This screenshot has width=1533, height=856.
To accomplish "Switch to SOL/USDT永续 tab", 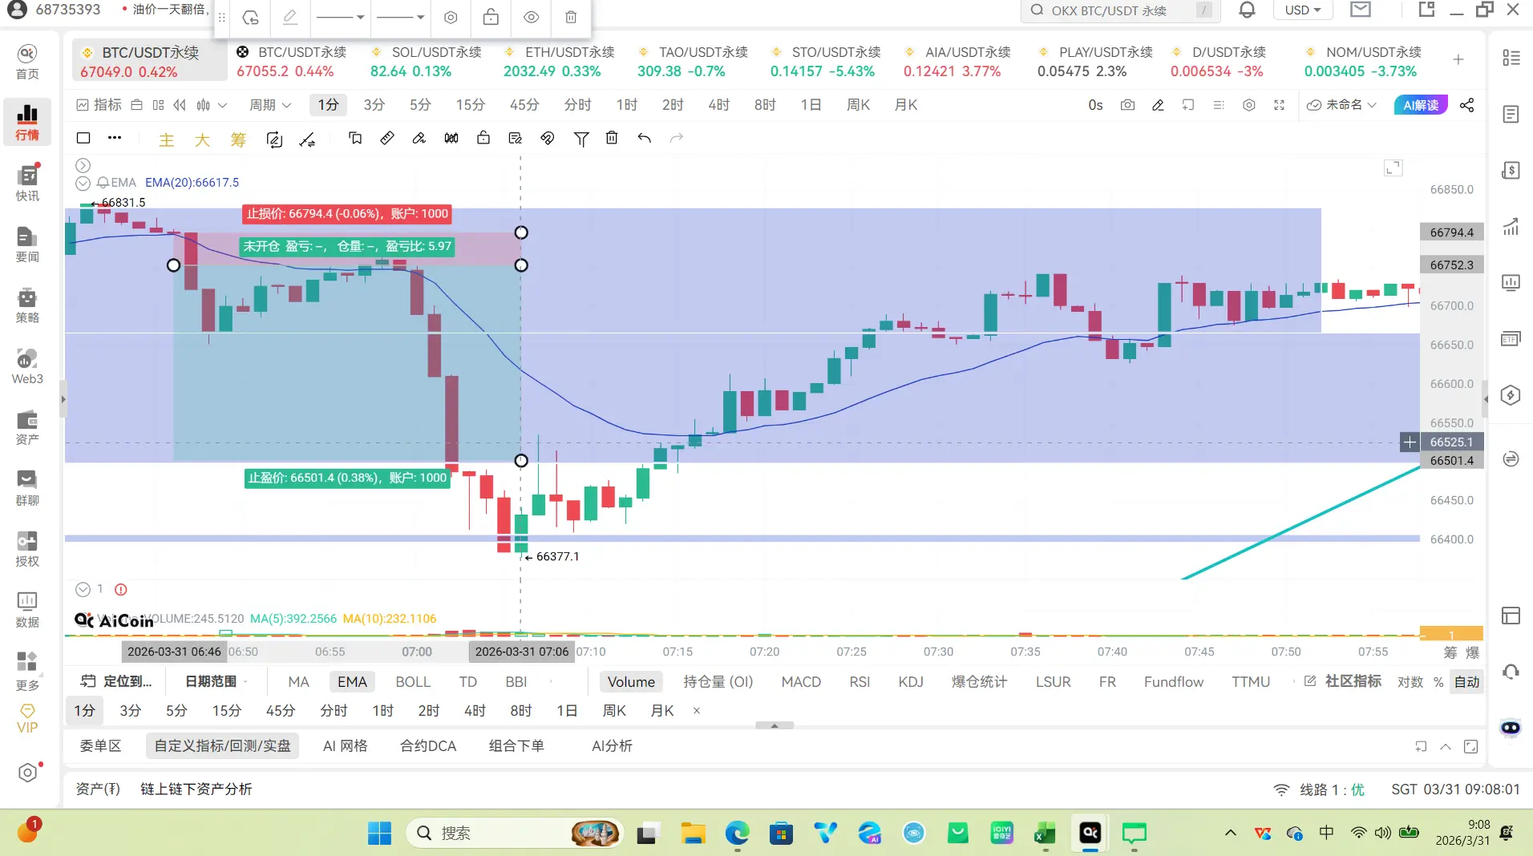I will pyautogui.click(x=426, y=61).
